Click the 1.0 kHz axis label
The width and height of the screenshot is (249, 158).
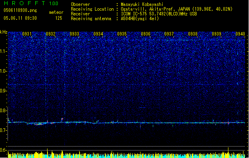pos(3,71)
